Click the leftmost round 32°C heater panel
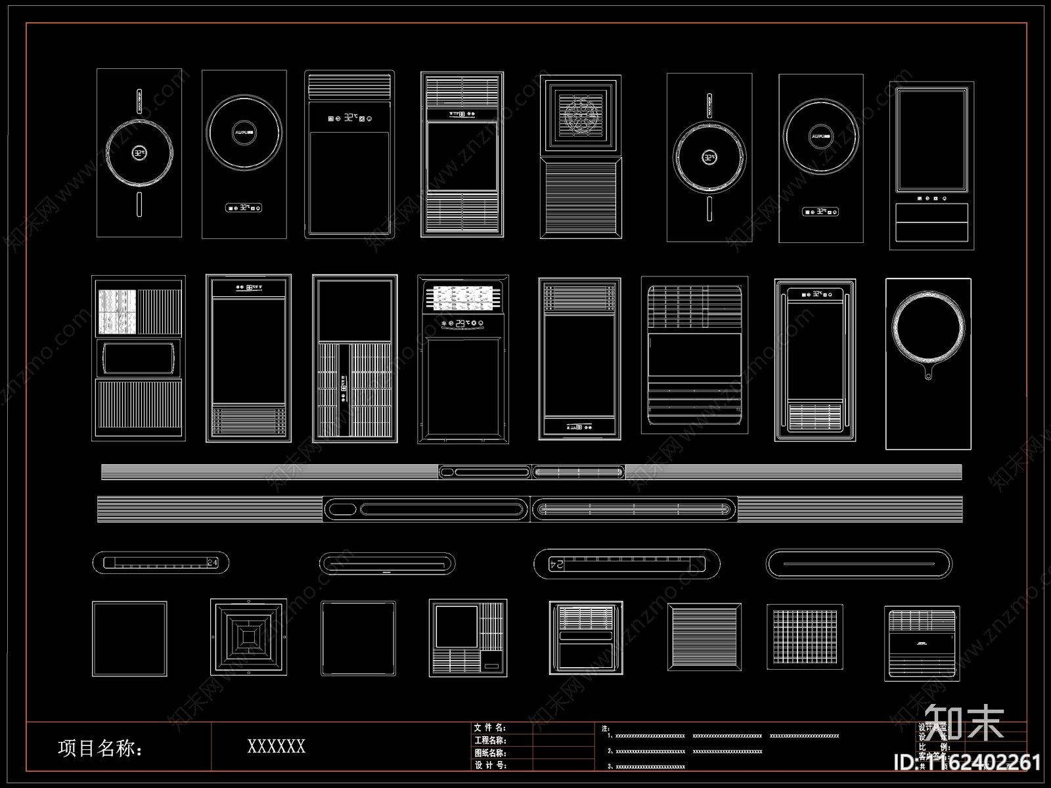1051x788 pixels. point(139,153)
